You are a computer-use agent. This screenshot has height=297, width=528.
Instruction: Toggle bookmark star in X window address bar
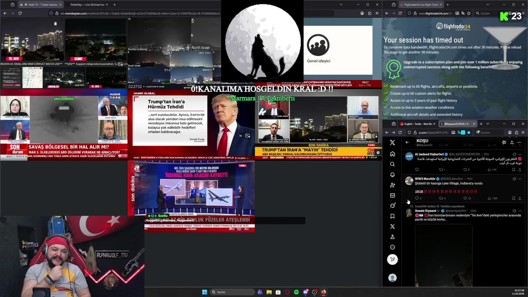tap(469, 132)
